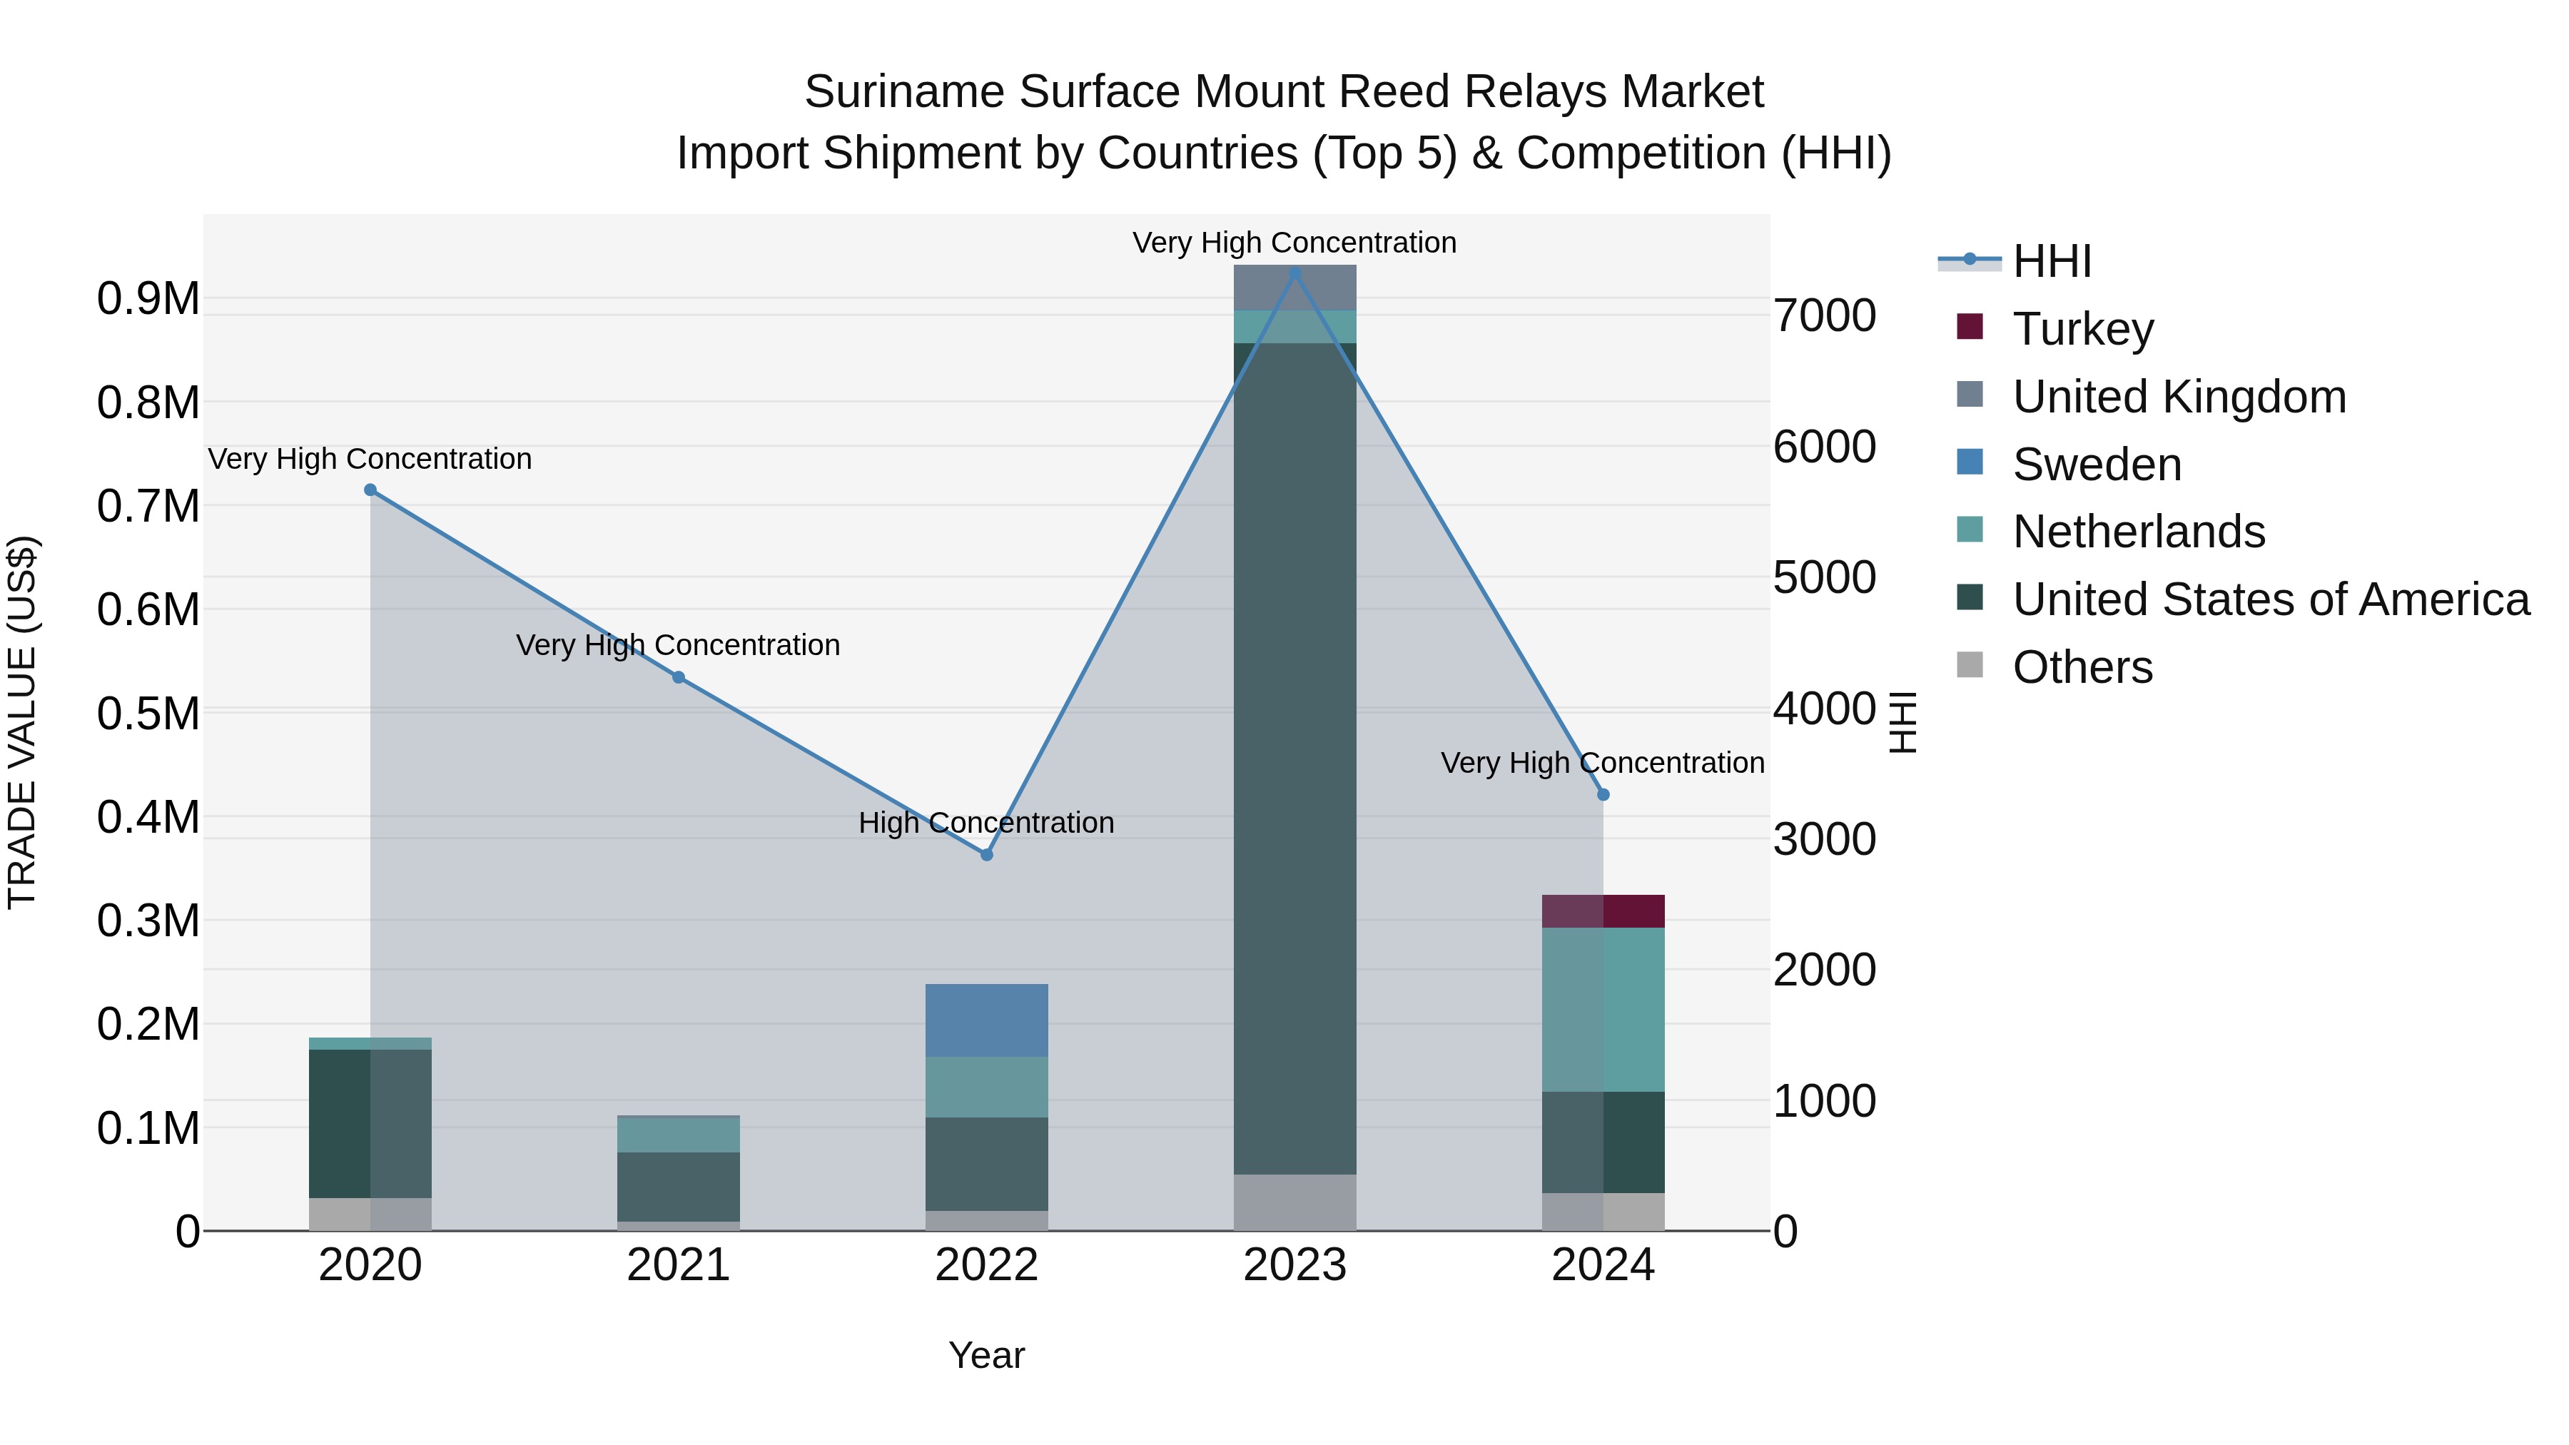Click the 0.1M y-axis tick label
The height and width of the screenshot is (1445, 2569).
(x=148, y=1128)
